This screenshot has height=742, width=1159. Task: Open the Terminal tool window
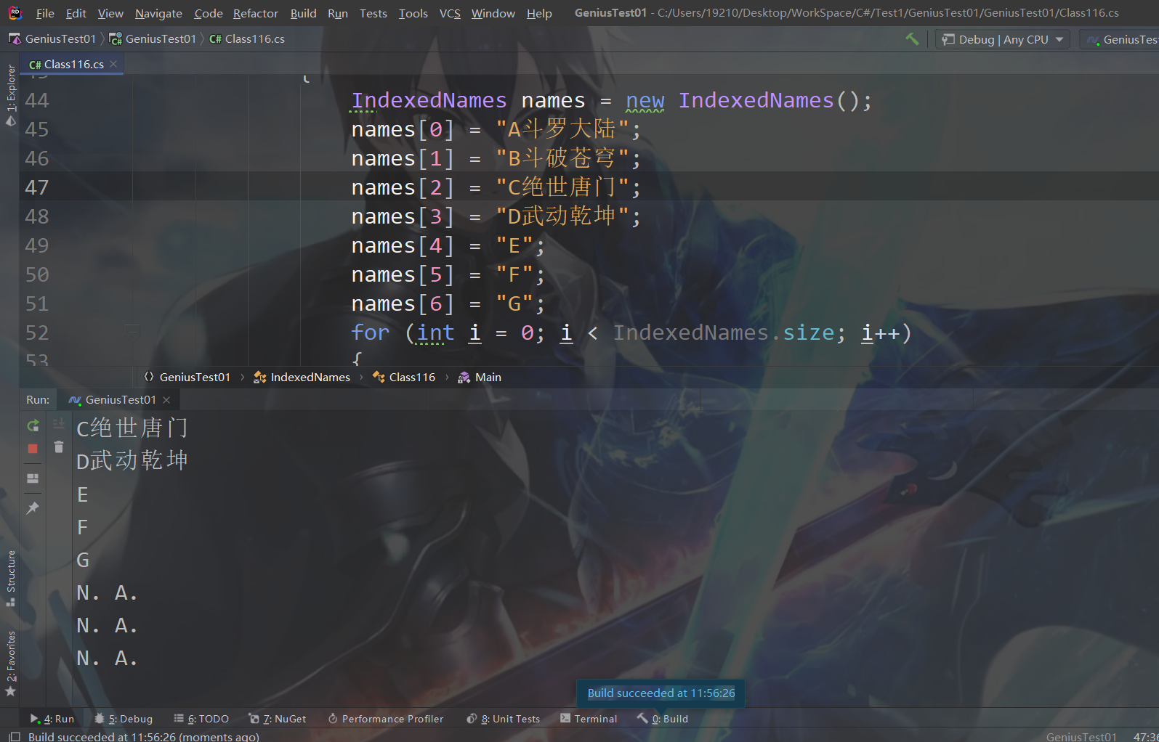click(589, 719)
